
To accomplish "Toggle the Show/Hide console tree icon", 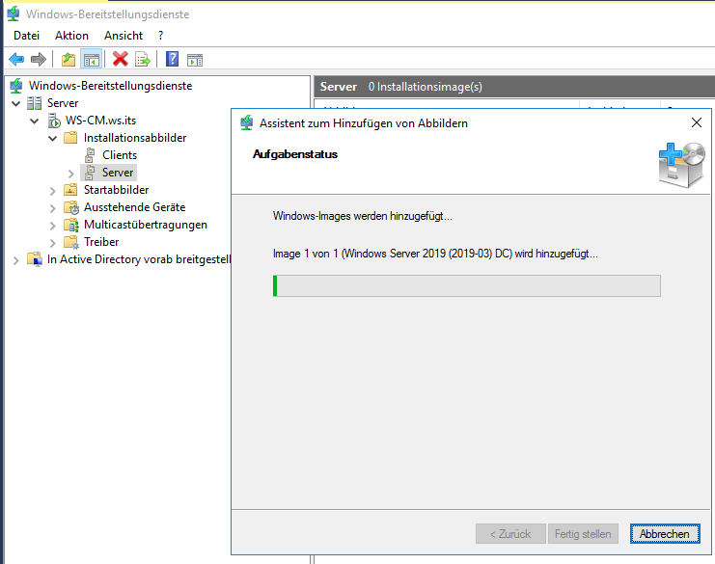I will 92,59.
